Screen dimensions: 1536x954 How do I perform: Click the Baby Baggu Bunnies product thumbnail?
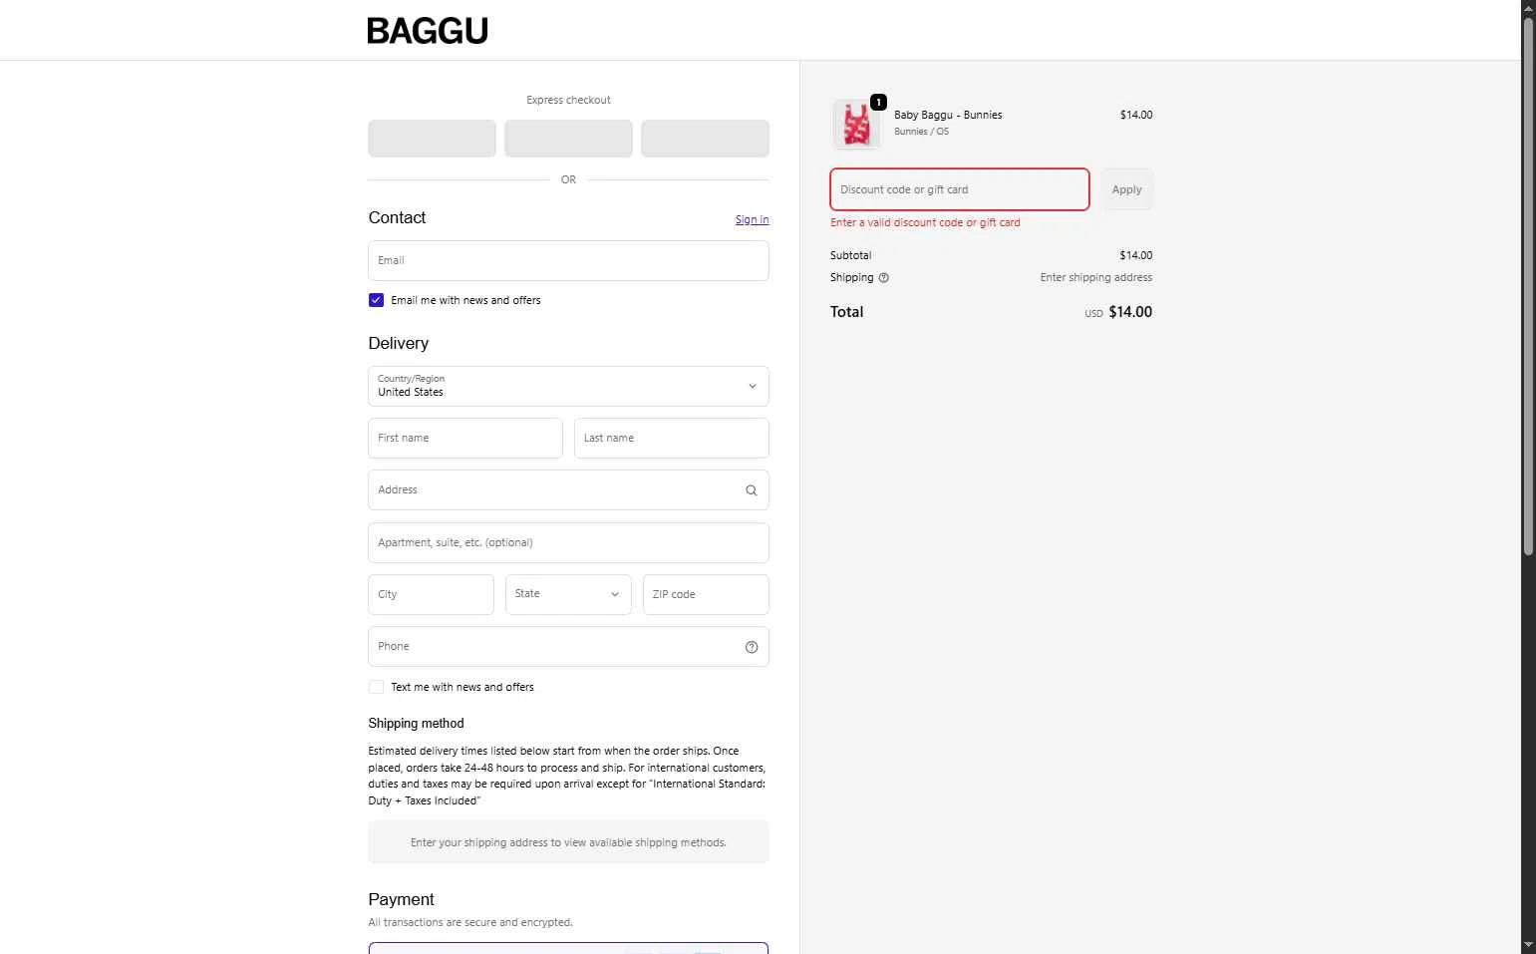pos(856,125)
